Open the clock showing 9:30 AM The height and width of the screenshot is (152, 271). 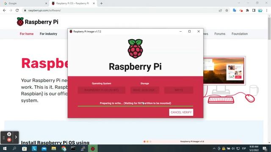click(x=254, y=148)
